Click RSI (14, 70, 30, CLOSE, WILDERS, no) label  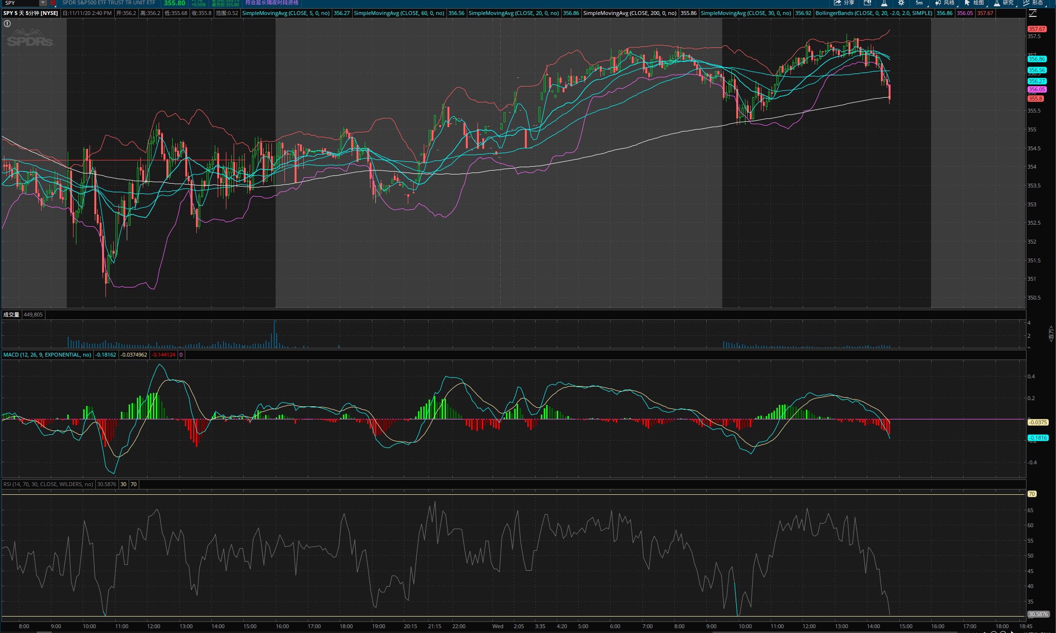pos(48,484)
